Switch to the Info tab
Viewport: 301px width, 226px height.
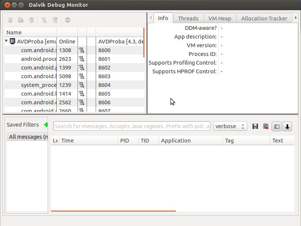tap(163, 18)
